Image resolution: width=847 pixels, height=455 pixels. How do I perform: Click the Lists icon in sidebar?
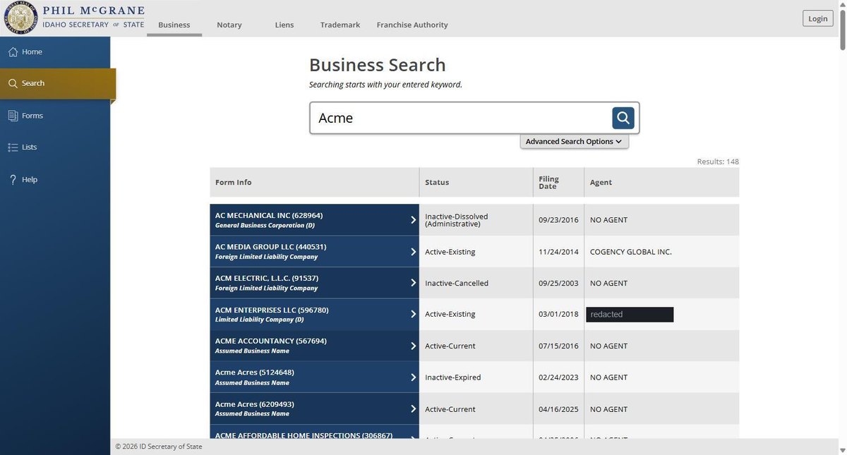pos(13,147)
